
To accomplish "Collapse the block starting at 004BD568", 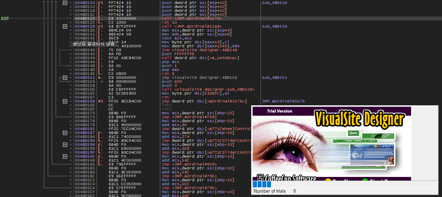I will [65, 101].
